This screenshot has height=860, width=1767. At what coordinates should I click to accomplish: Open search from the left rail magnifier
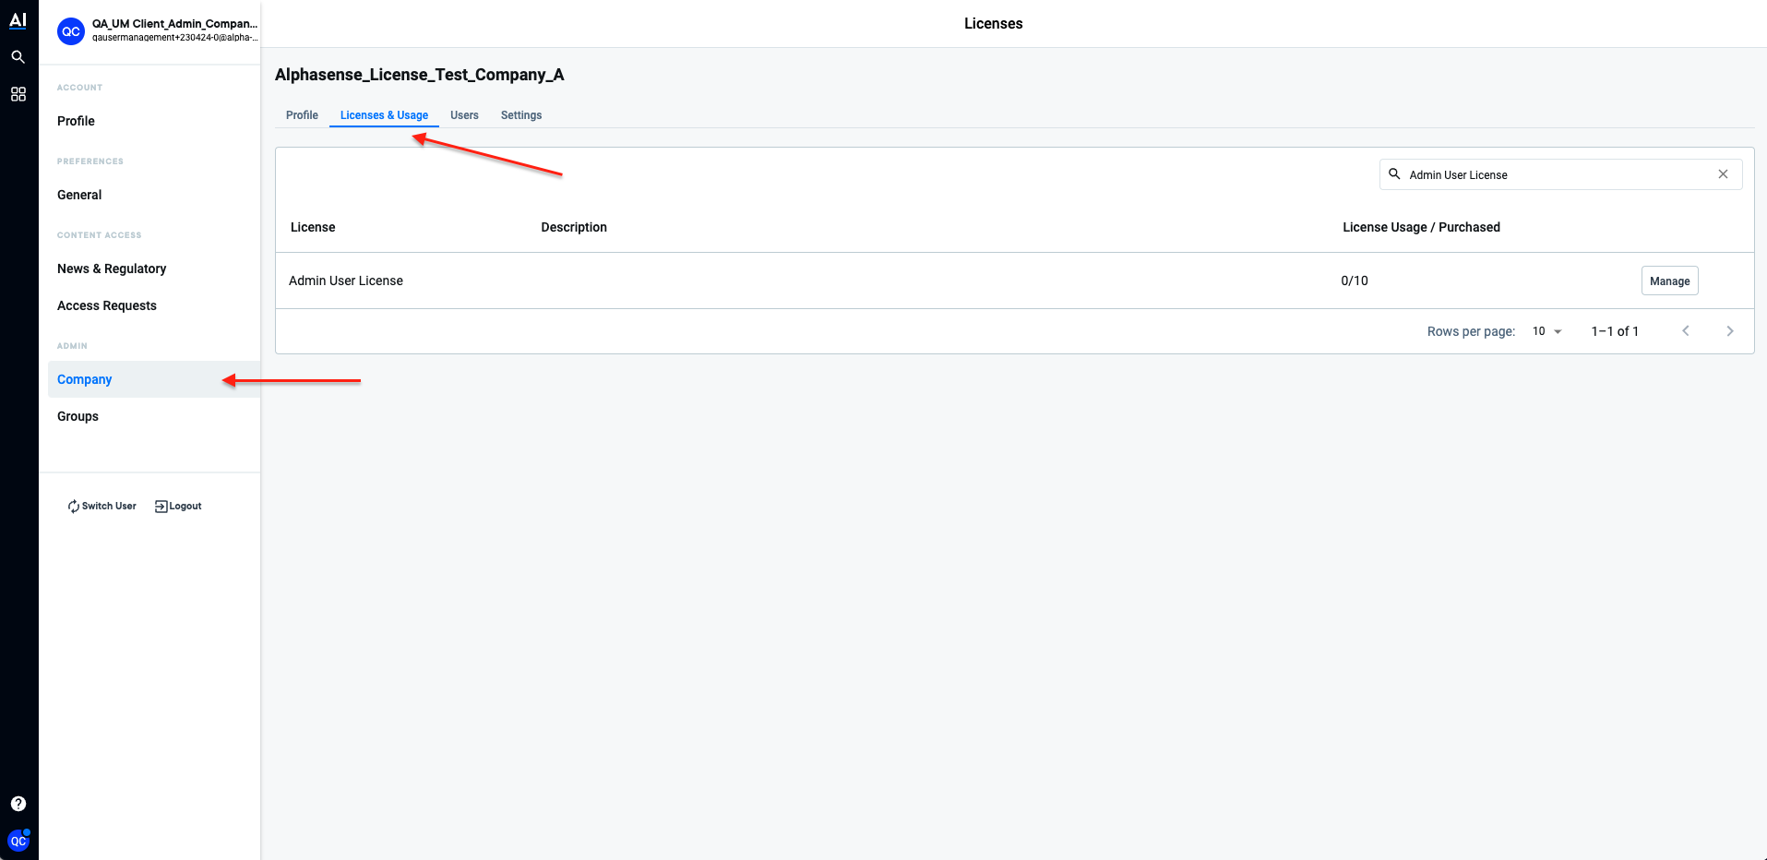tap(18, 57)
